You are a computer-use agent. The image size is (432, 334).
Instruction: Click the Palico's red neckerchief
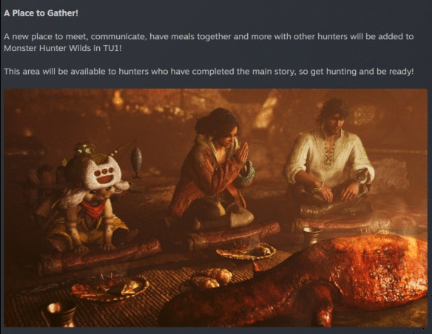[x=93, y=210]
